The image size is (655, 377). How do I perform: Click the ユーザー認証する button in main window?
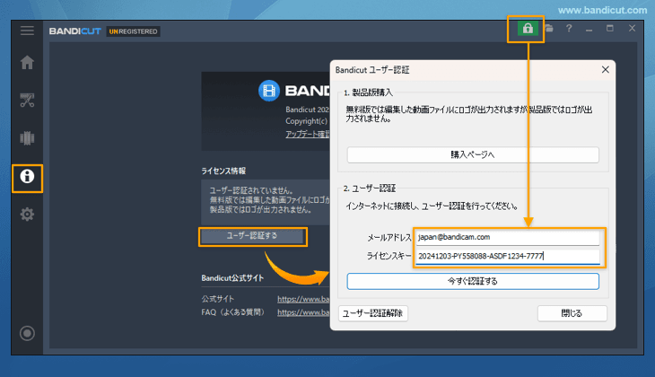[252, 236]
